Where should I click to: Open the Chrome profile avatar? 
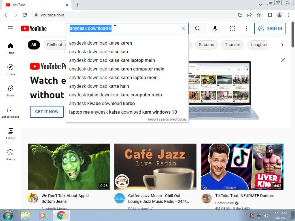tap(279, 15)
